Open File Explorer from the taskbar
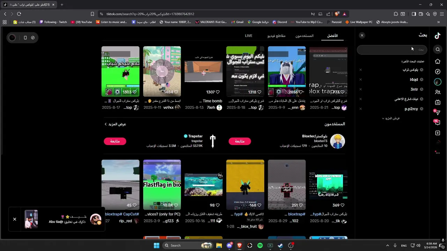This screenshot has width=447, height=251. (219, 245)
